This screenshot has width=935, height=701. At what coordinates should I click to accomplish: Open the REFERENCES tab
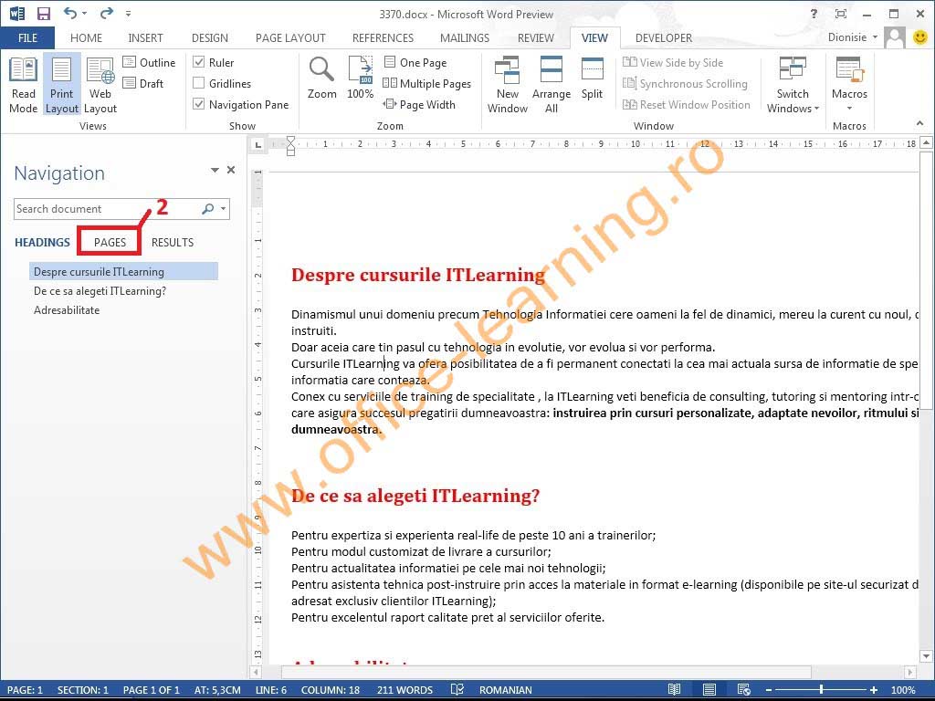coord(383,37)
